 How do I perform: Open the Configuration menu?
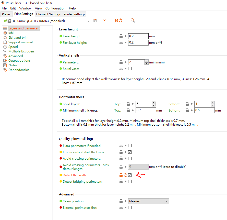pyautogui.click(x=55, y=8)
